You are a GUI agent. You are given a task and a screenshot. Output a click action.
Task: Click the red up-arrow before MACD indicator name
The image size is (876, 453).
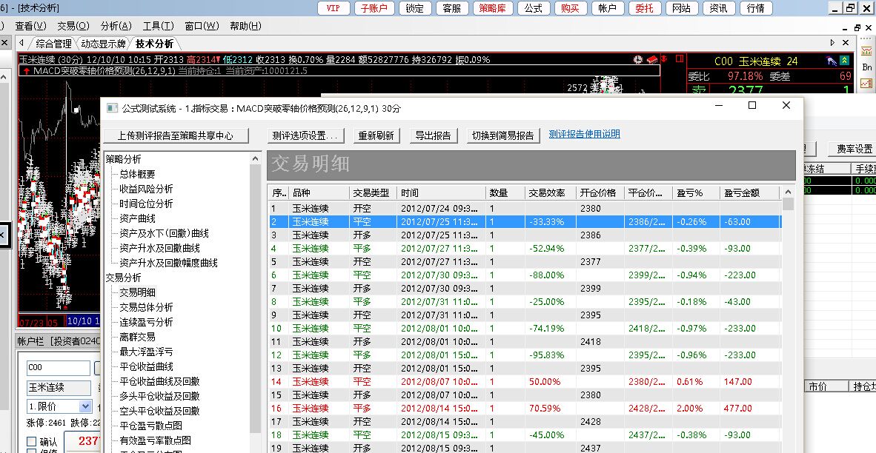point(27,71)
